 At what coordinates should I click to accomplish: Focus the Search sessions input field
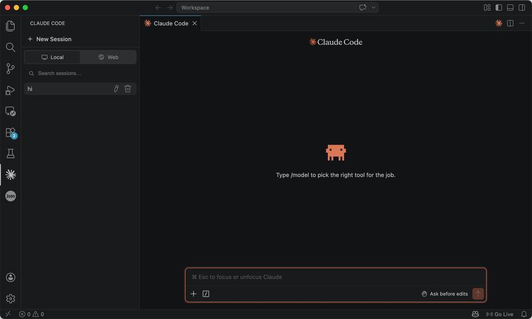tap(80, 73)
